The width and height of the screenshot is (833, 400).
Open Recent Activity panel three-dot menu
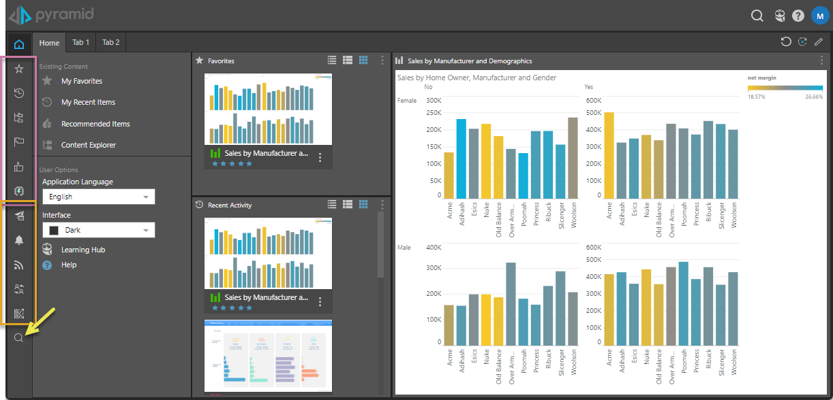pyautogui.click(x=382, y=204)
